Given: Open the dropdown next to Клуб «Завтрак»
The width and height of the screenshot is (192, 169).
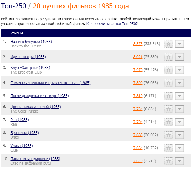Looking at the screenshot, I should pyautogui.click(x=179, y=70).
